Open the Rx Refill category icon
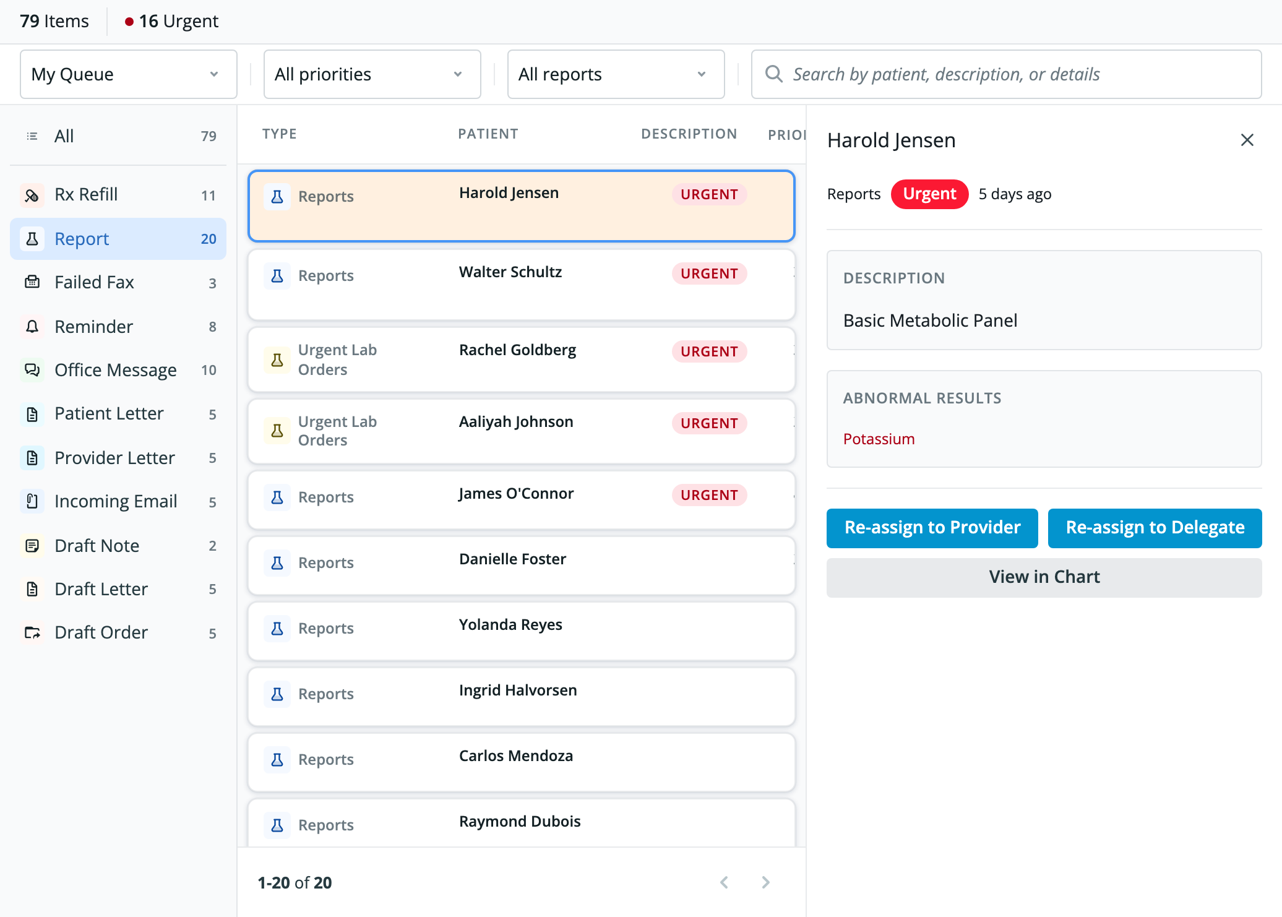The height and width of the screenshot is (917, 1282). click(32, 196)
